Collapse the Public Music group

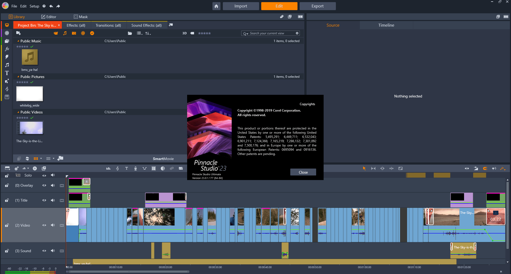click(x=18, y=41)
